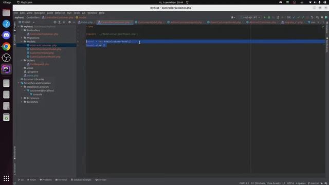This screenshot has height=185, width=329.
Task: Expand the Extensions folder
Action: pos(22,98)
